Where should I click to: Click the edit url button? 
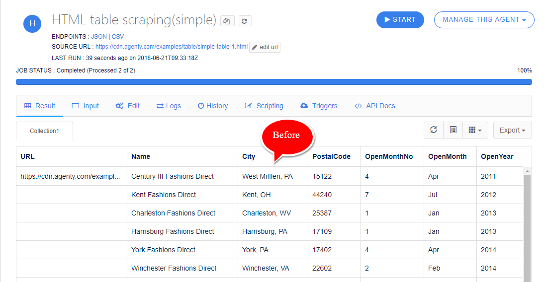click(265, 47)
